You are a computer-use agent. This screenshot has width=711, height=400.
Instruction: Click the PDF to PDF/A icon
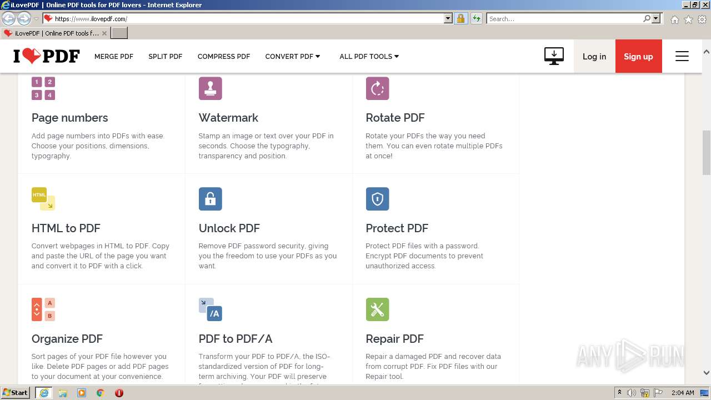pyautogui.click(x=211, y=309)
